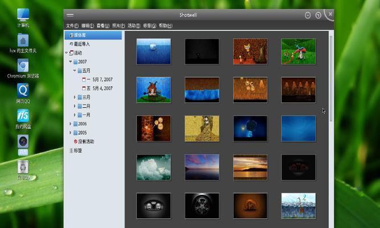
Task: Select the blue water drop thumbnail
Action: pos(153,51)
